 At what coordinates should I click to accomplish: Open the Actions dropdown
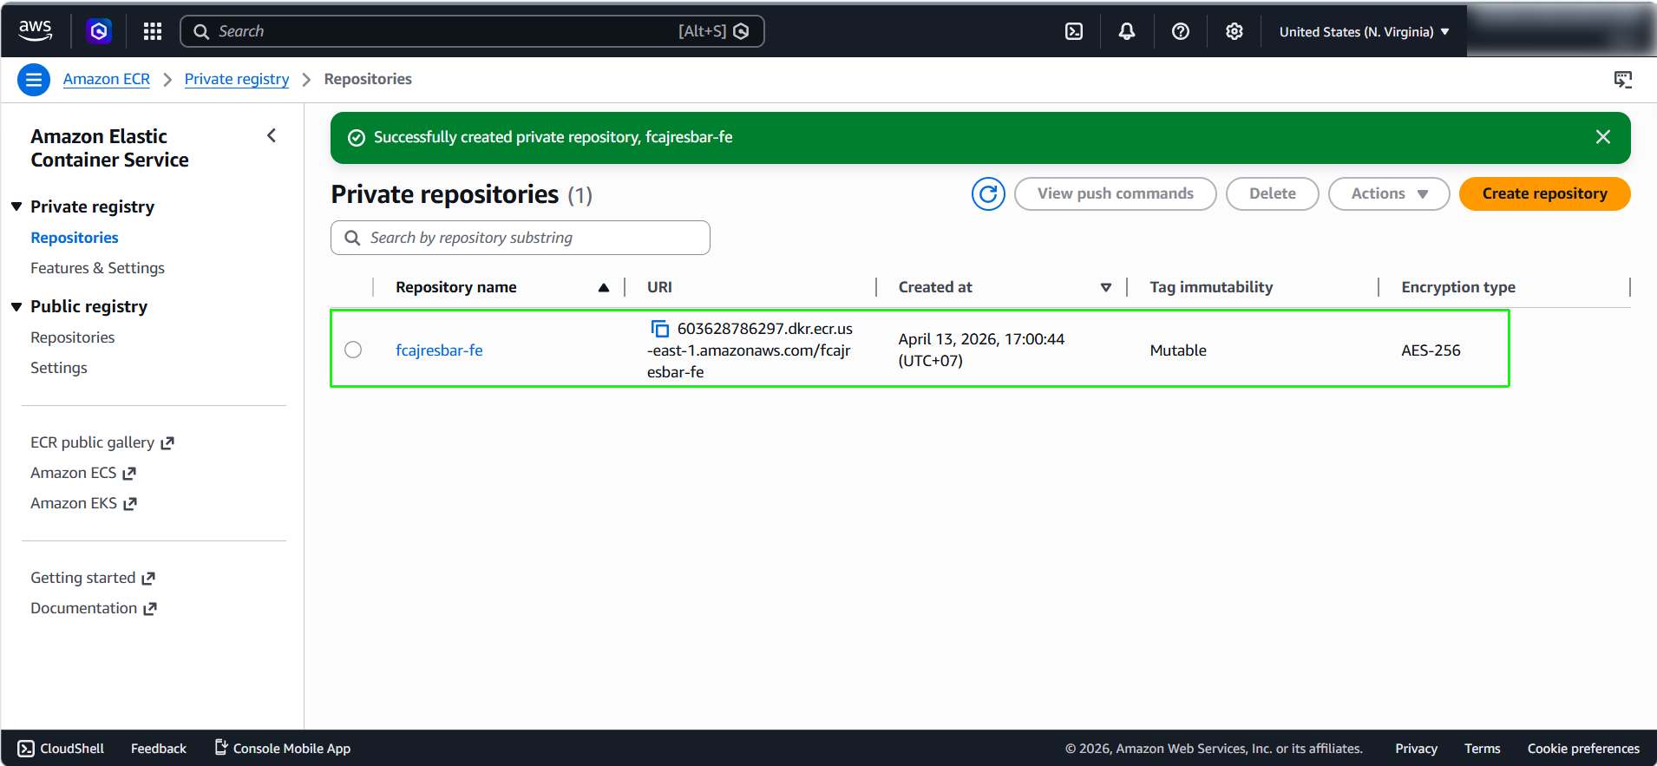pyautogui.click(x=1389, y=193)
